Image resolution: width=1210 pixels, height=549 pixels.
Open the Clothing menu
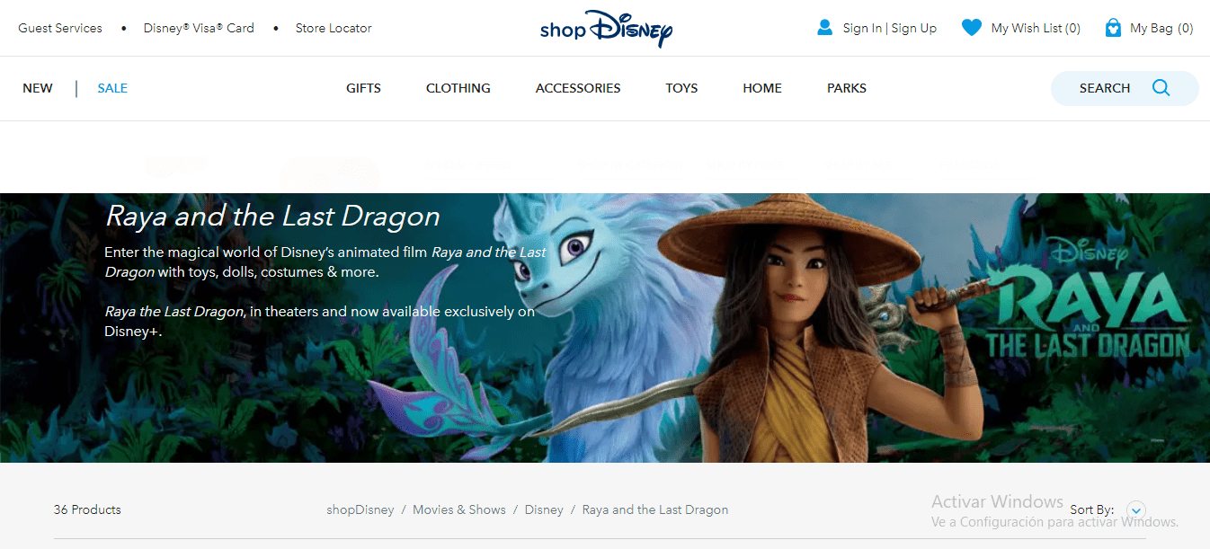pos(458,88)
